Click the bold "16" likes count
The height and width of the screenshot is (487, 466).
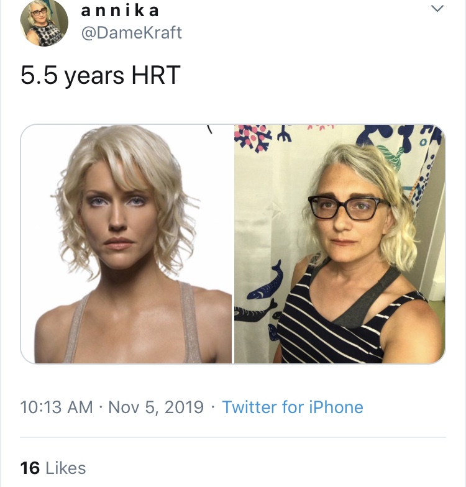pyautogui.click(x=30, y=468)
